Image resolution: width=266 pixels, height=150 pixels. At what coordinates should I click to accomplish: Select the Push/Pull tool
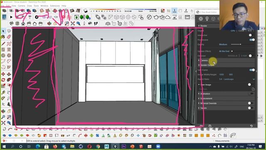point(9,74)
